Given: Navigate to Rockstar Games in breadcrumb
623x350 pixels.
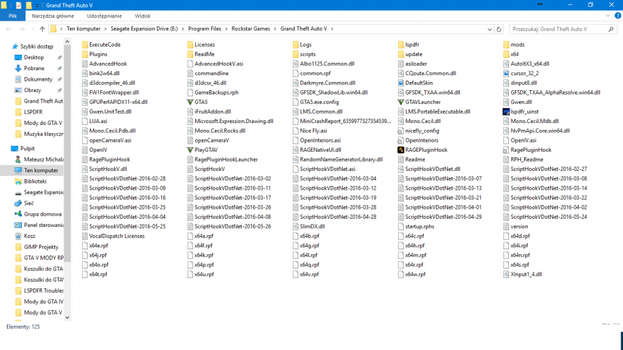Looking at the screenshot, I should coord(250,29).
